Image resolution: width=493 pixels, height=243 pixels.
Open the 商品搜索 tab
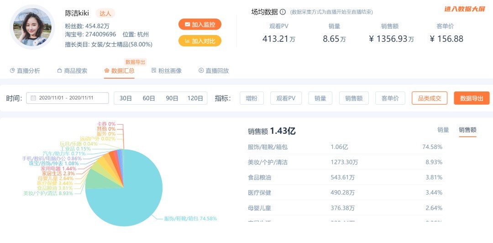[72, 71]
